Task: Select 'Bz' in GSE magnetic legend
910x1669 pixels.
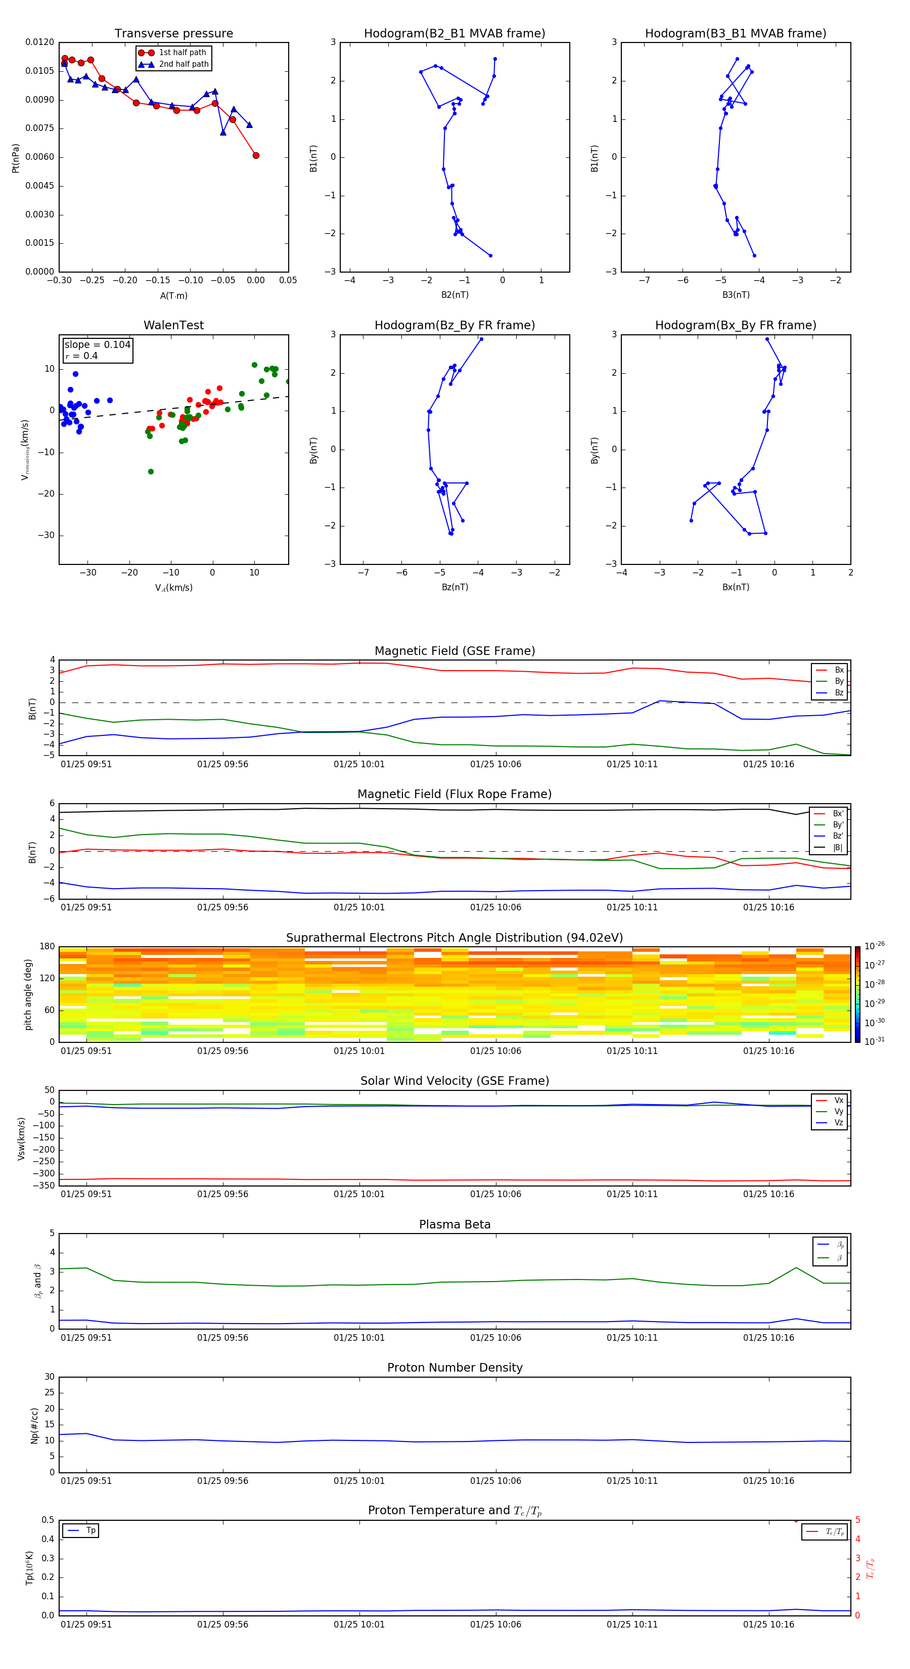Action: [x=830, y=693]
